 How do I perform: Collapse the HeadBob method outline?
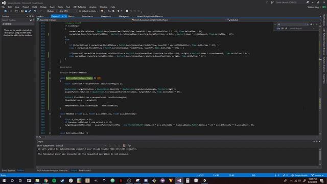(50, 114)
